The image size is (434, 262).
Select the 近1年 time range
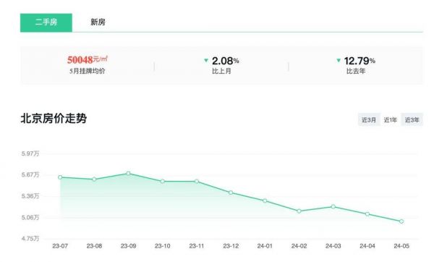[x=391, y=119]
